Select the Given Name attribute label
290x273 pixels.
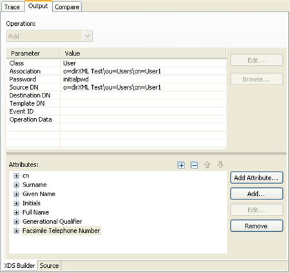pos(39,194)
